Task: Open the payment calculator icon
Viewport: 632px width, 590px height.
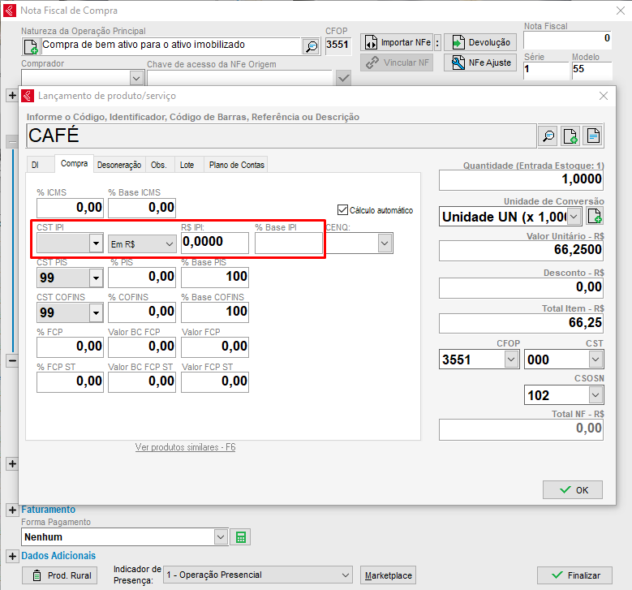Action: [x=240, y=537]
